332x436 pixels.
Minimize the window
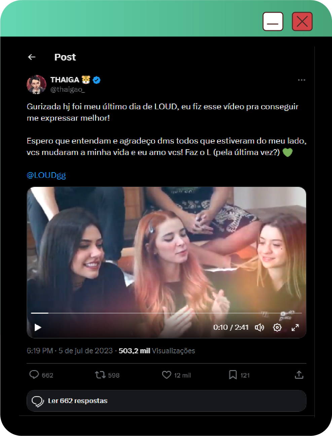coord(273,22)
